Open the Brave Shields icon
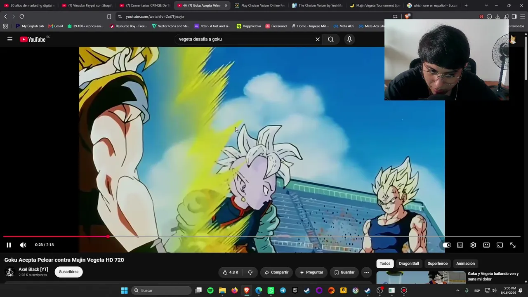The height and width of the screenshot is (297, 528). coord(407,16)
